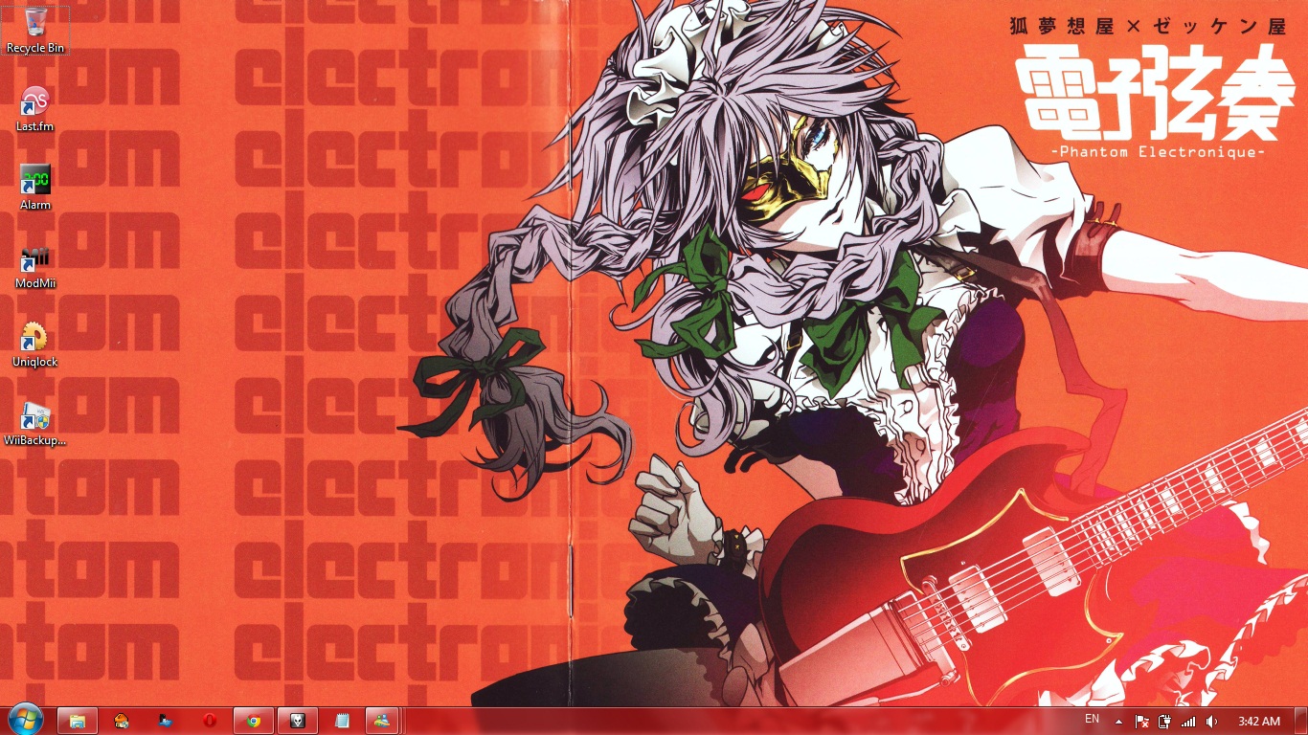Switch to Google Chrome in the taskbar
The image size is (1308, 735).
253,721
